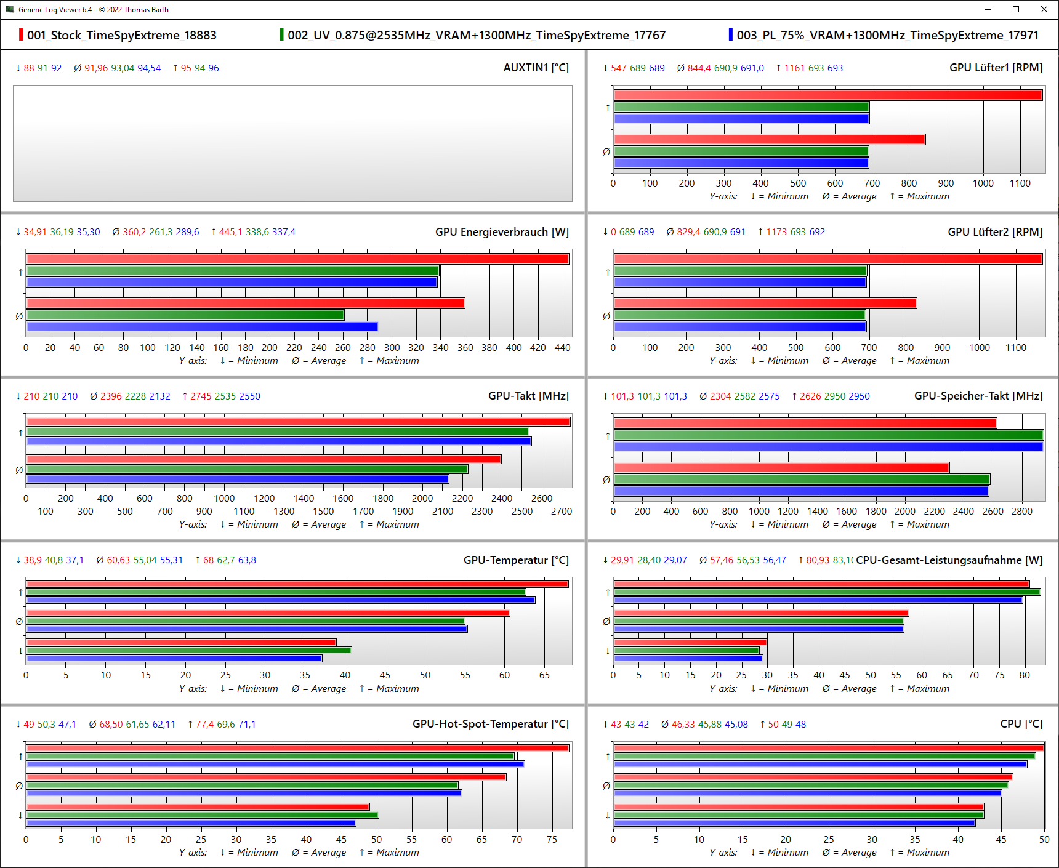This screenshot has width=1059, height=868.
Task: Click '↓ = Minimum' legend under GPU-Takt chart
Action: point(249,524)
